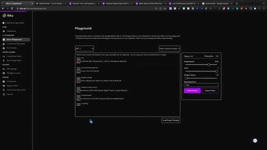Switch to Discover Your Life Purpose tab
The width and height of the screenshot is (267, 150).
coord(84,4)
